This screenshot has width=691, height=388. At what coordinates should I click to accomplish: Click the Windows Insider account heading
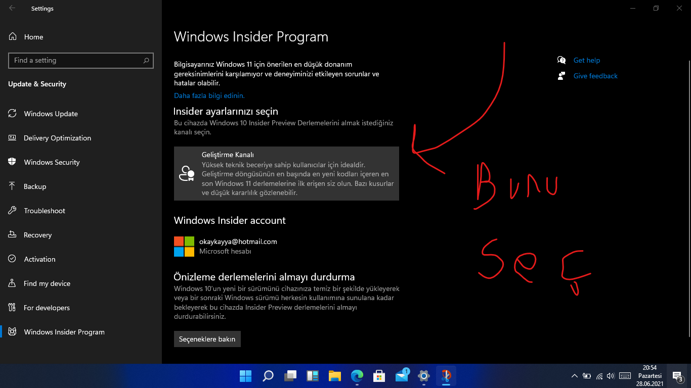click(230, 220)
